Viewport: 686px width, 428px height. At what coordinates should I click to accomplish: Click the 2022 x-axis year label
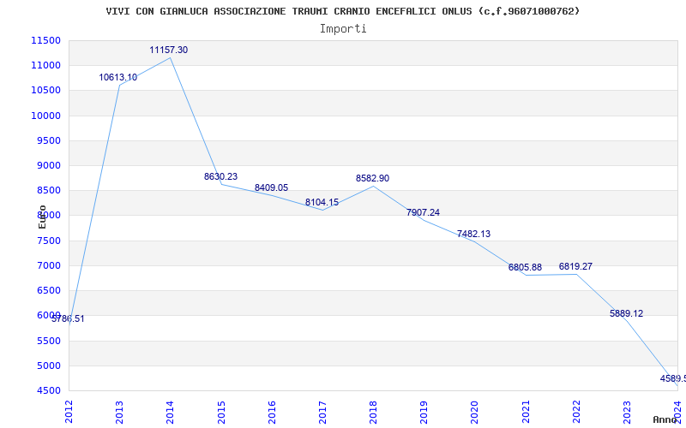point(576,412)
